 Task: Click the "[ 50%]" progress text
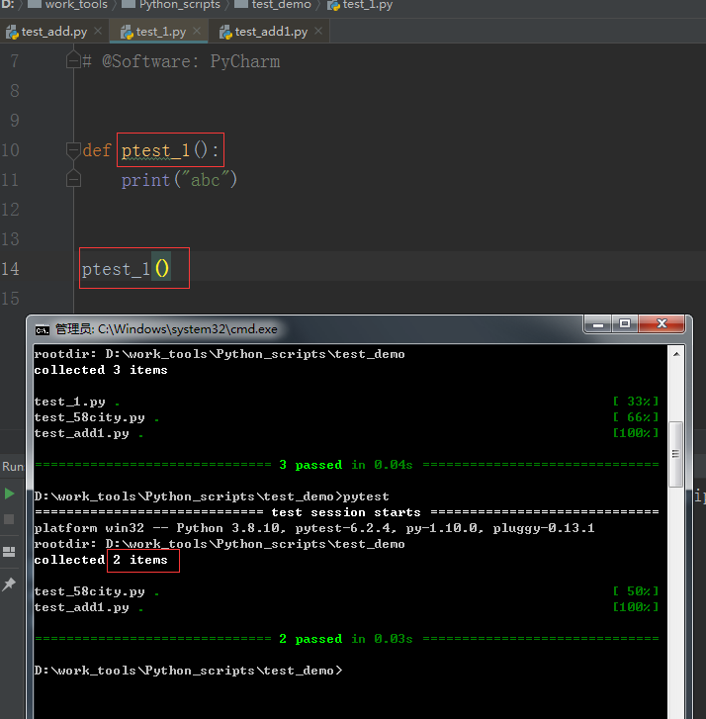coord(636,591)
